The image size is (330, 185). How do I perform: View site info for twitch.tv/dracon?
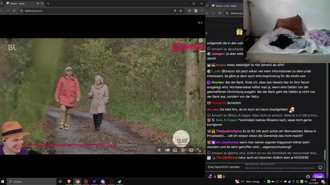(21, 11)
